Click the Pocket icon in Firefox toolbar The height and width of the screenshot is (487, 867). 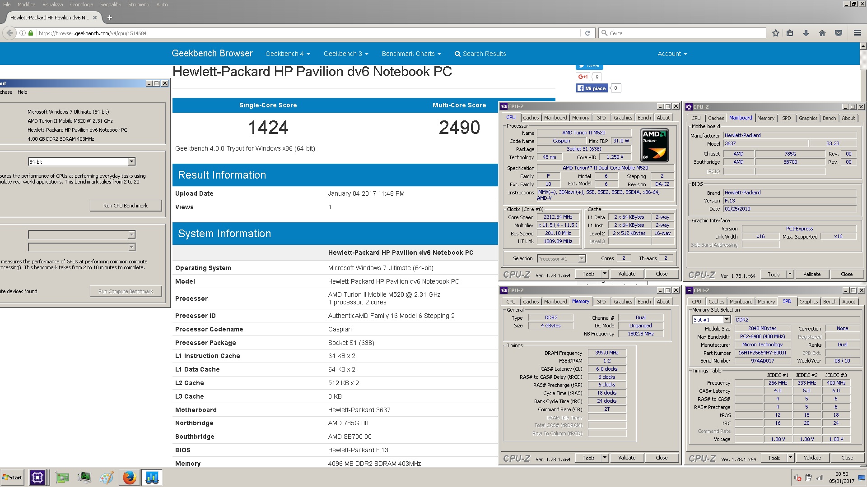(x=839, y=33)
